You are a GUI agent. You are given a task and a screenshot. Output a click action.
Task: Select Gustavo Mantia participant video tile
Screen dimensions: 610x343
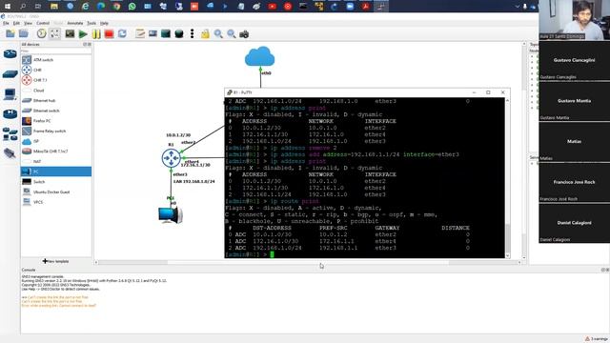tap(574, 101)
